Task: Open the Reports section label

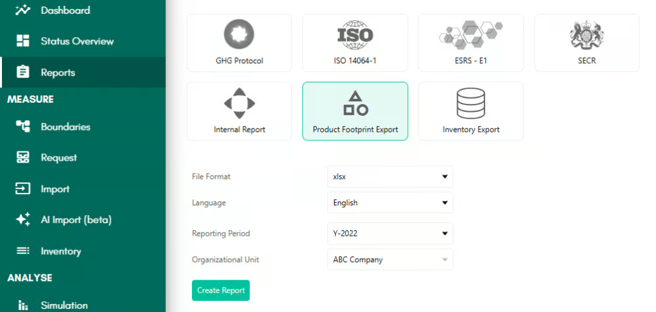Action: [57, 72]
